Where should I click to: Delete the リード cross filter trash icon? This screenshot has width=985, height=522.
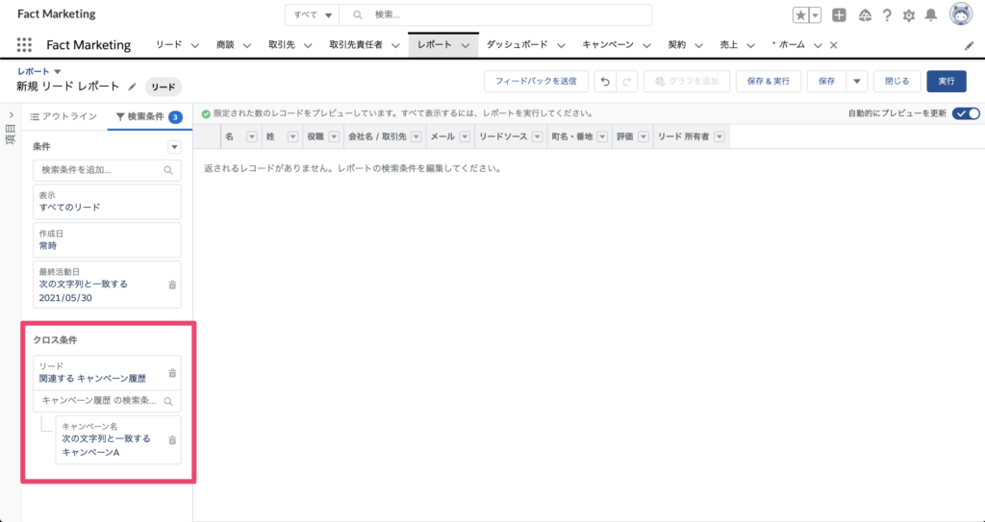(172, 373)
